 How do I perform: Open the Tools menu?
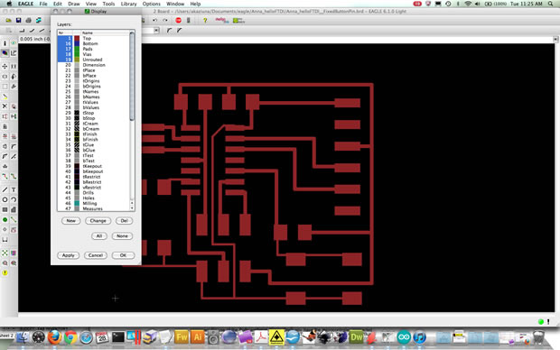pos(108,4)
